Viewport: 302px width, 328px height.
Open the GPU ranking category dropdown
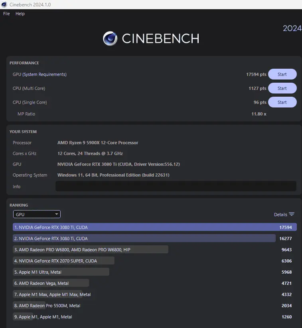[36, 215]
